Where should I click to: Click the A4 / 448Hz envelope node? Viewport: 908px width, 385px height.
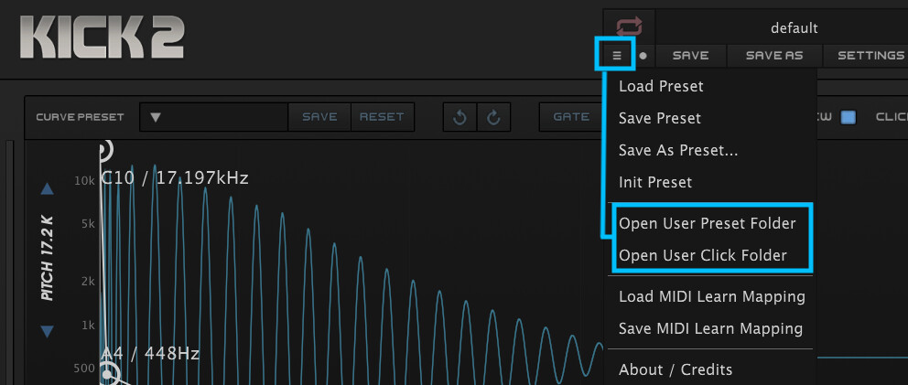107,375
